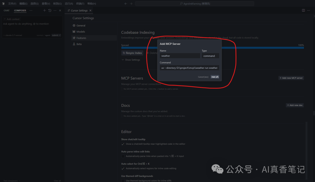
Task: Go back with left arrow
Action: [126, 3]
